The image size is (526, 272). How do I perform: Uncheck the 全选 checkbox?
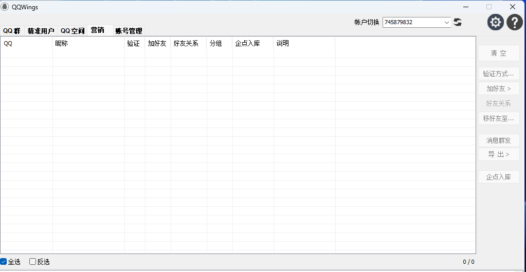pos(4,262)
